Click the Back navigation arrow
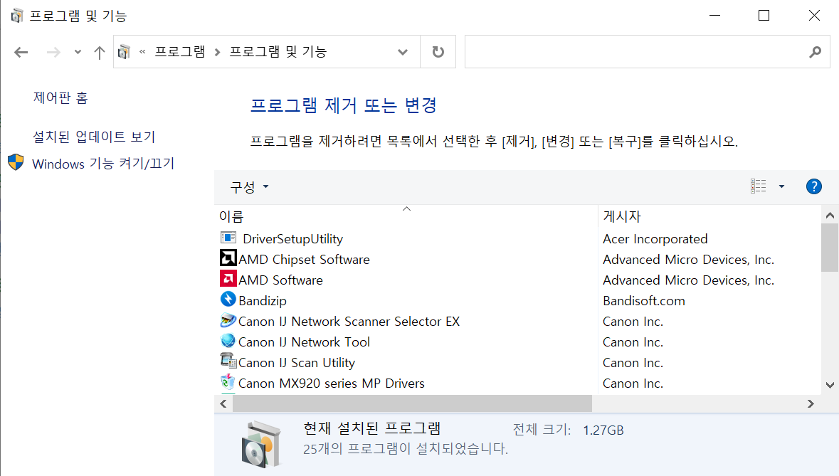 click(x=21, y=52)
